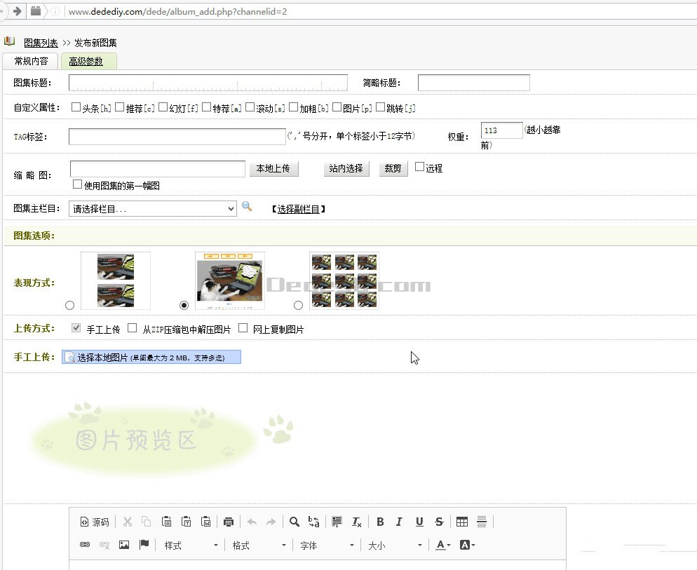Click the 本地上传 button
Screen dimensions: 697x570
pos(273,169)
